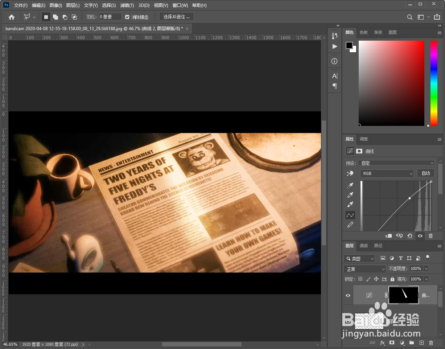Toggle the layer filtering on/off switch
This screenshot has width=445, height=349.
pos(428,258)
